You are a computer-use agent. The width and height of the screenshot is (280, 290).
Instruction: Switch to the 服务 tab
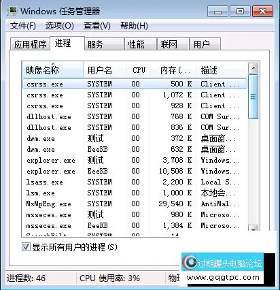point(105,44)
